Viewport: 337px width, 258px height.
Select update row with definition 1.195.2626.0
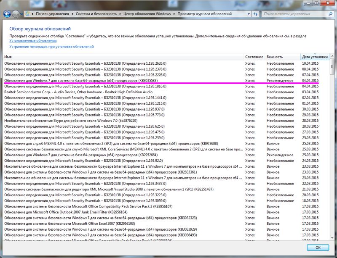coord(166,63)
